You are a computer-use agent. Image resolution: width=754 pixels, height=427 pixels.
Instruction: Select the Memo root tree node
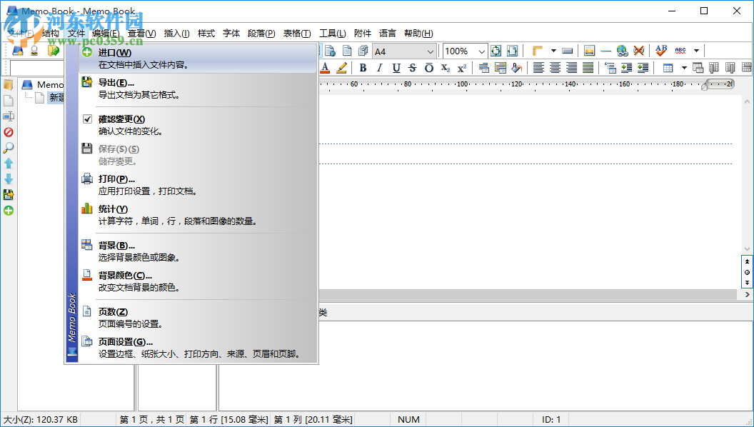click(50, 85)
